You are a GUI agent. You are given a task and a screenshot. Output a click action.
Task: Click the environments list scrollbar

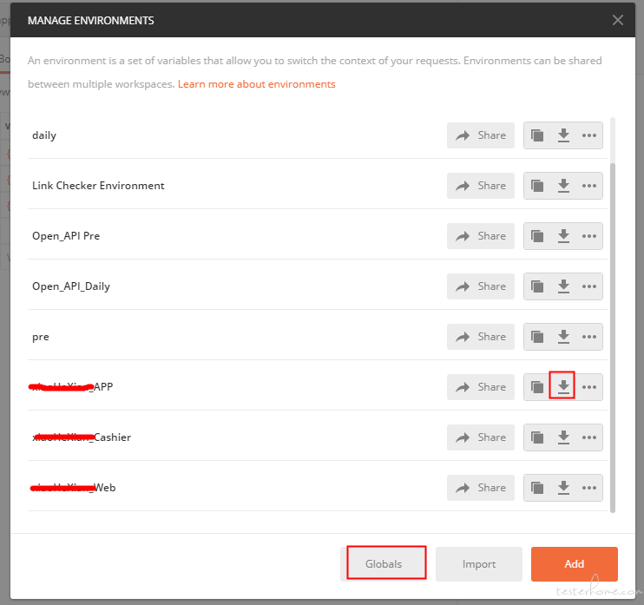pos(613,337)
